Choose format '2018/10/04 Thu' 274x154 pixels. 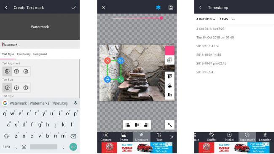(207, 46)
